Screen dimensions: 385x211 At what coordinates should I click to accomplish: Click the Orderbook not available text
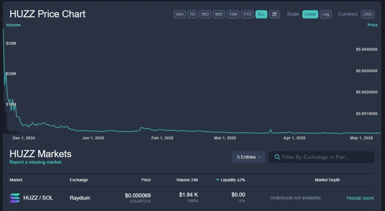tap(296, 198)
